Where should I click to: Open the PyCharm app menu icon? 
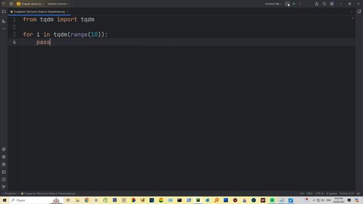[4, 4]
